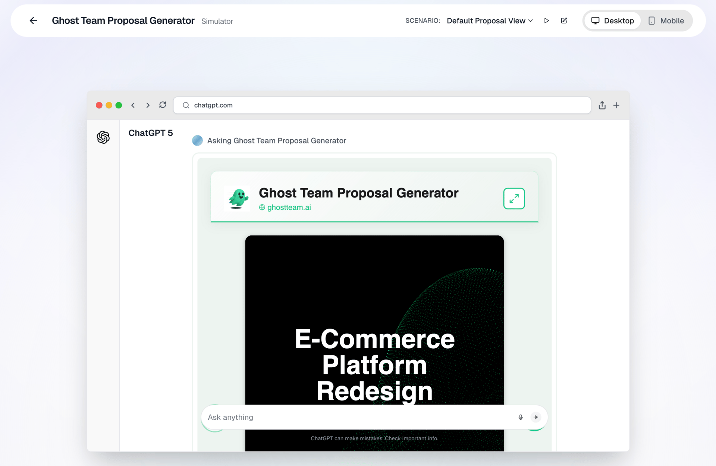Viewport: 716px width, 466px height.
Task: Open new tab with plus icon
Action: (x=616, y=105)
